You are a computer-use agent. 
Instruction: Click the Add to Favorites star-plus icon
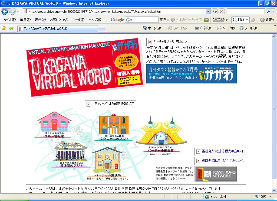click(11, 28)
